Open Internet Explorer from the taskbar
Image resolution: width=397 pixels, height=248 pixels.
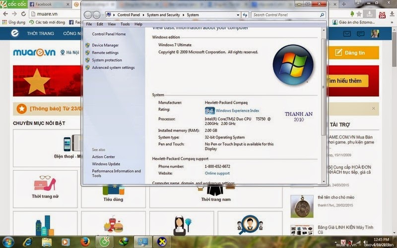point(27,242)
